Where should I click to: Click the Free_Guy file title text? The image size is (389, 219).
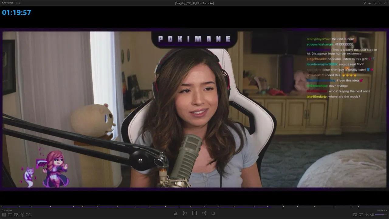coord(194,3)
